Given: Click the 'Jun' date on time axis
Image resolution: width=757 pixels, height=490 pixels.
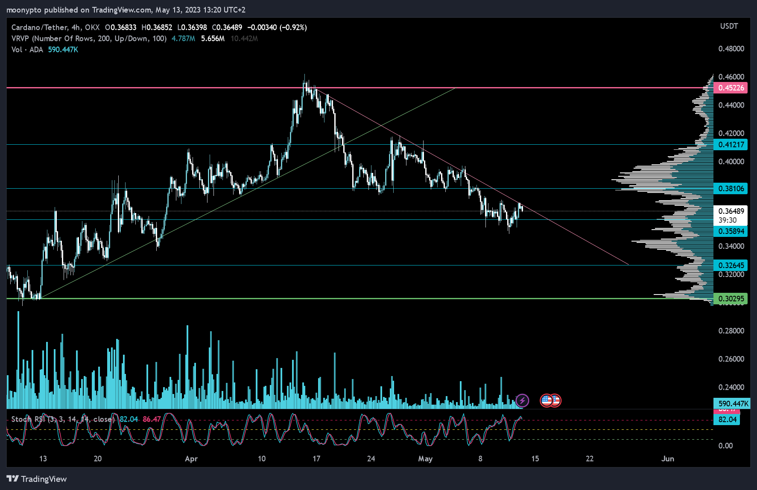Looking at the screenshot, I should click(668, 459).
